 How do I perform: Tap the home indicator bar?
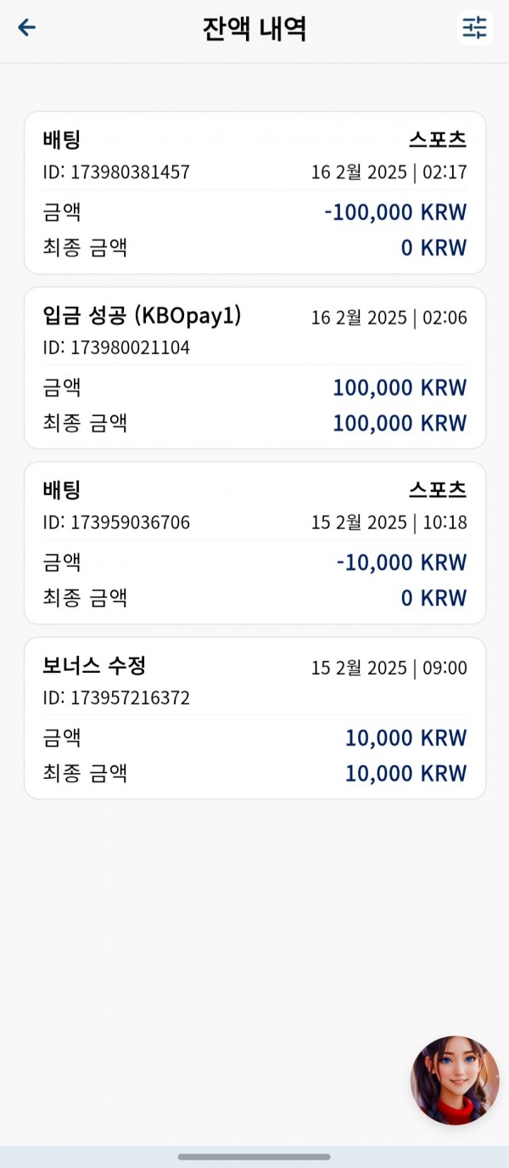tap(255, 1156)
